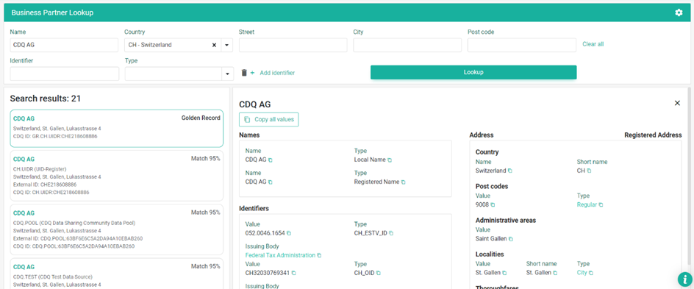Copy the post code 9008

(x=493, y=205)
